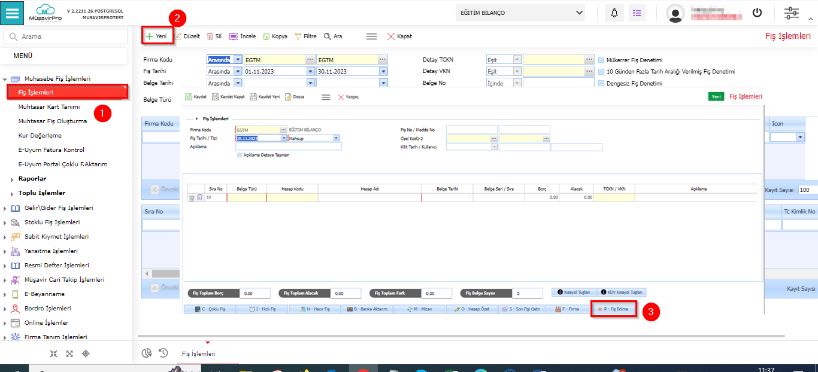818x372 pixels.
Task: Focus the Arama search field
Action: tap(66, 36)
